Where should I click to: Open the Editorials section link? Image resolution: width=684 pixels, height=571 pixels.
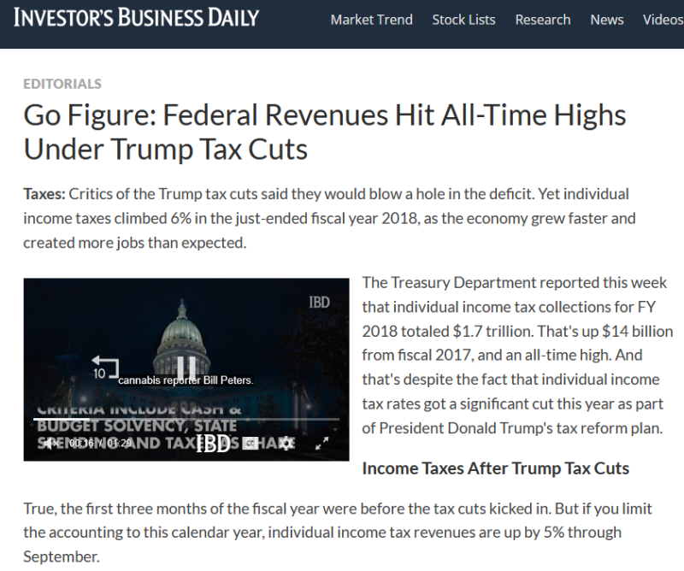click(62, 84)
